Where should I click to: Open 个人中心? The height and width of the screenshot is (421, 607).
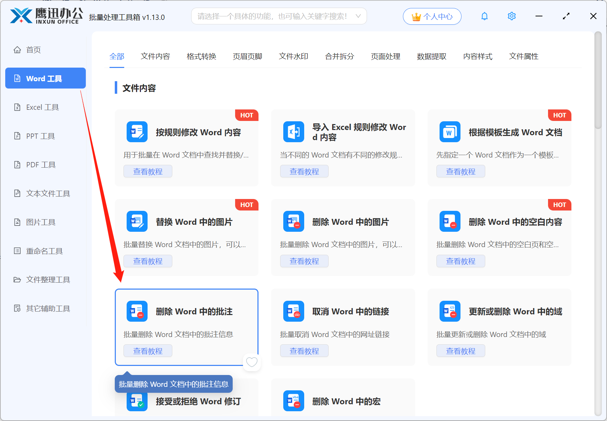[x=432, y=16]
